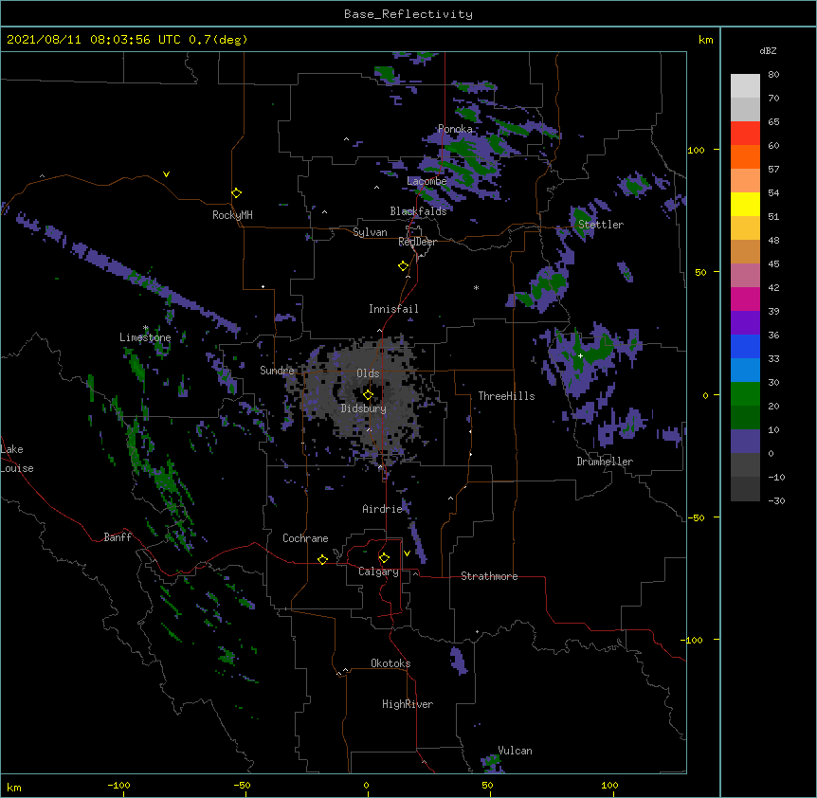Viewport: 817px width, 798px height.
Task: Pick the dark orange 60–57 dBZ legend swatch
Action: click(745, 156)
